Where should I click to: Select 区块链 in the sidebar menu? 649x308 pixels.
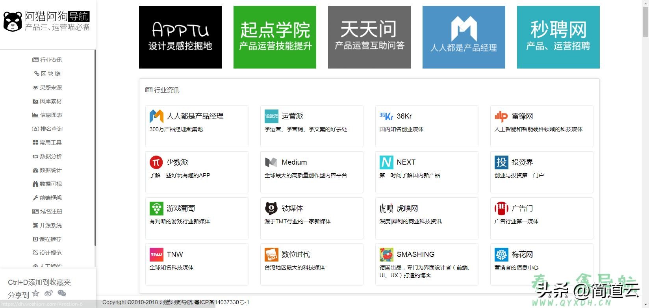tap(48, 74)
